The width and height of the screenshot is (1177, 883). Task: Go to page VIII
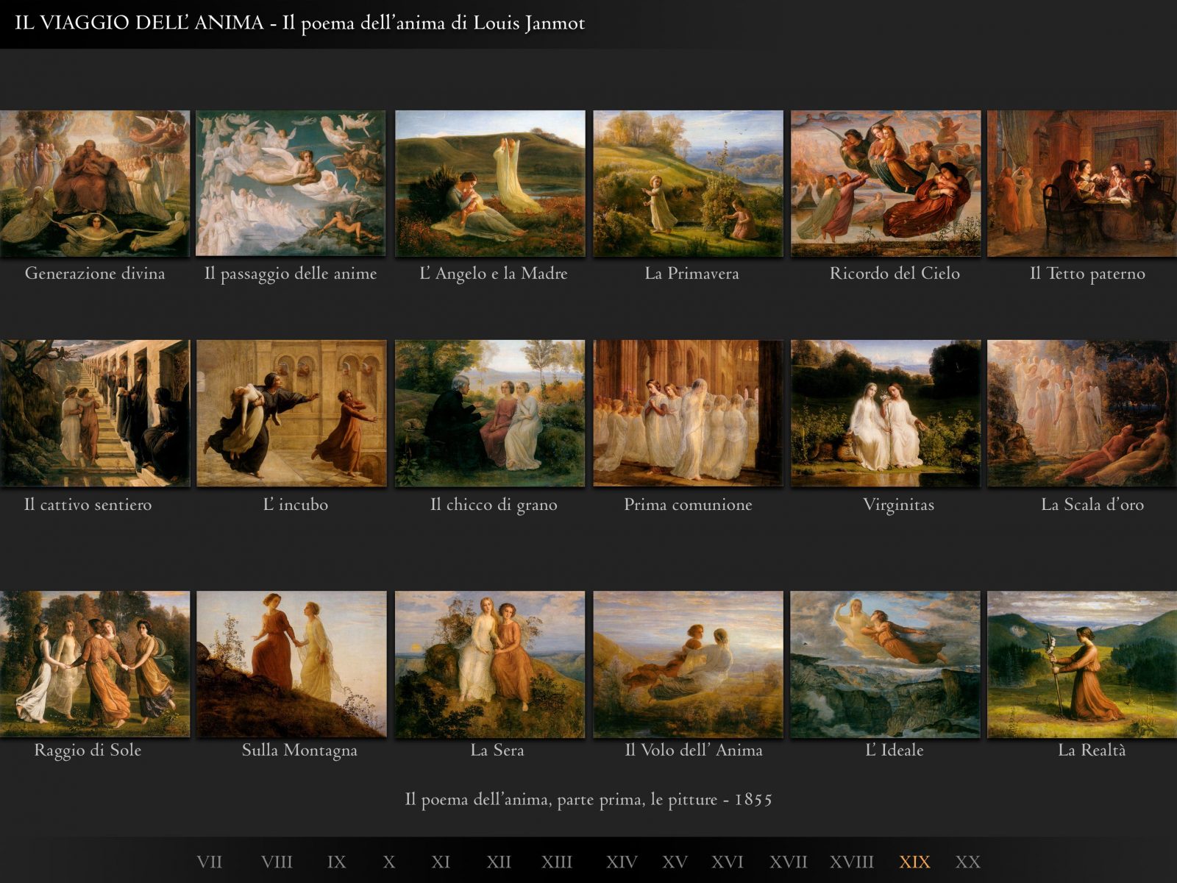[x=277, y=862]
